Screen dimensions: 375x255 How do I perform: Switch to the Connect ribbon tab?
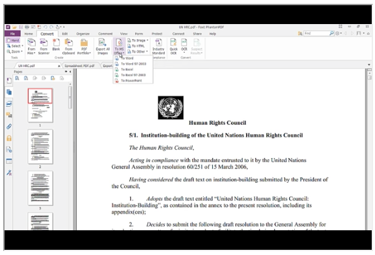[x=178, y=34]
